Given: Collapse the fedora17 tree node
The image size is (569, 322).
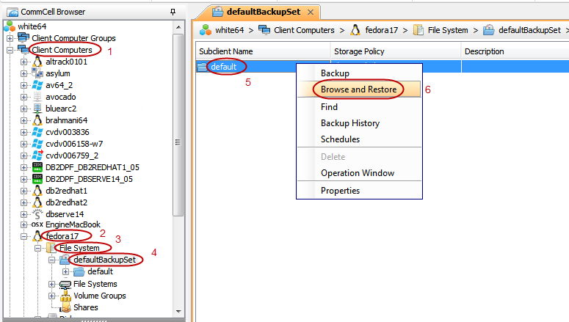Looking at the screenshot, I should pos(24,236).
